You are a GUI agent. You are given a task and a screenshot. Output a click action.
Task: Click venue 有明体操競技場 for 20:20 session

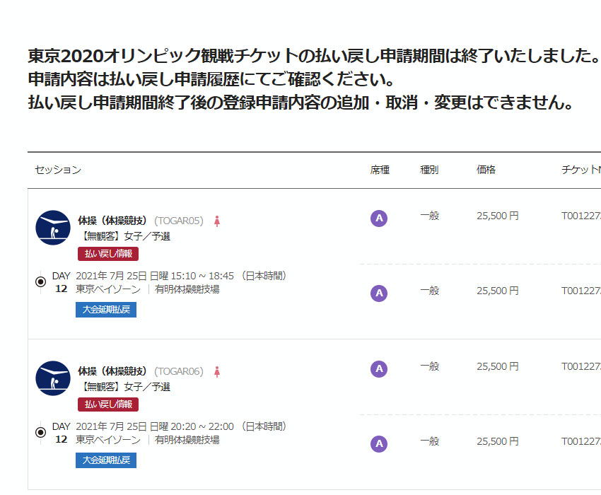(x=187, y=440)
